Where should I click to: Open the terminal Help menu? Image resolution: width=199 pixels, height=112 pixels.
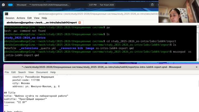pyautogui.click(x=44, y=18)
